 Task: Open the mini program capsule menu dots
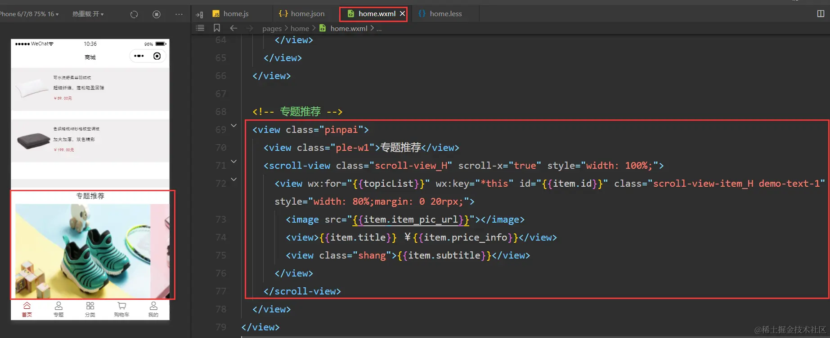139,56
